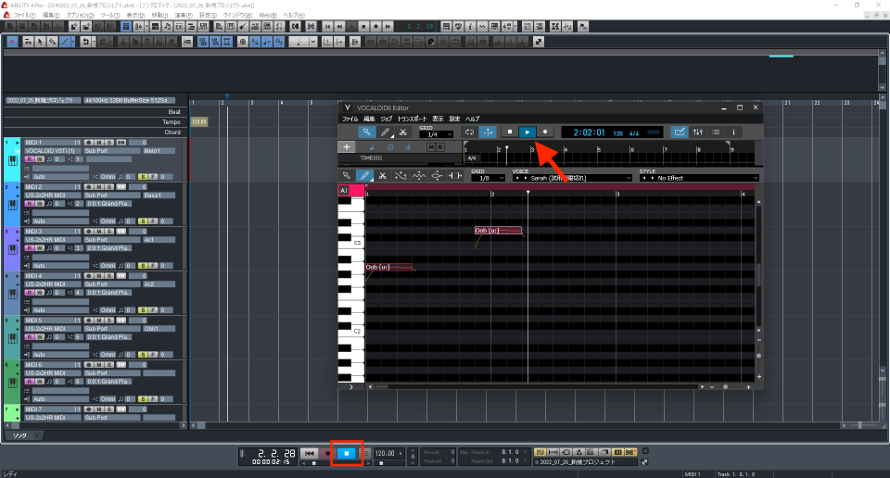Open the top GRID 1/4 dropdown

(436, 135)
